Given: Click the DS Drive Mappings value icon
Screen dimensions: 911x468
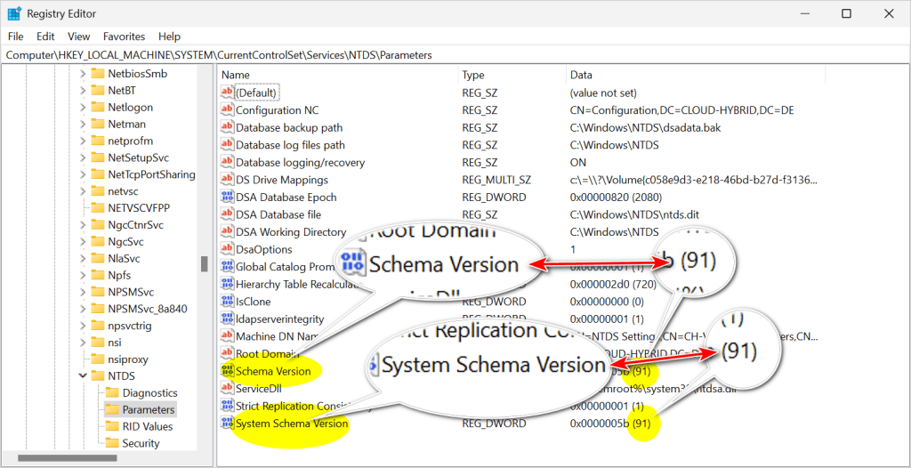Looking at the screenshot, I should [226, 180].
